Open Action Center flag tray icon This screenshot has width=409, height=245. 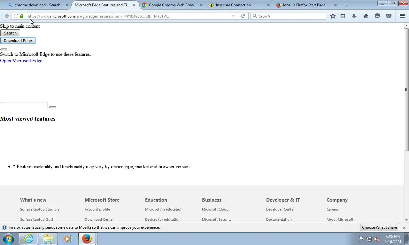click(361, 239)
